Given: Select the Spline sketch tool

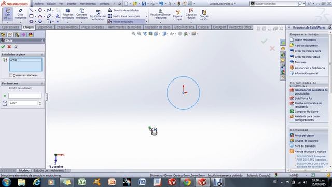Looking at the screenshot, I should [x=49, y=10].
